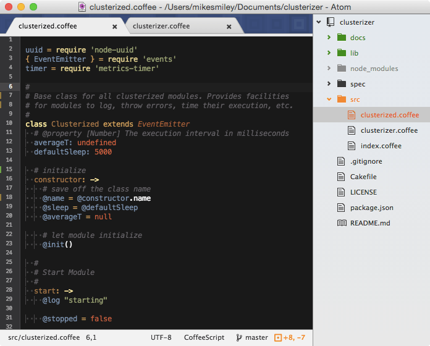Select the node_modules folder label

tap(374, 68)
